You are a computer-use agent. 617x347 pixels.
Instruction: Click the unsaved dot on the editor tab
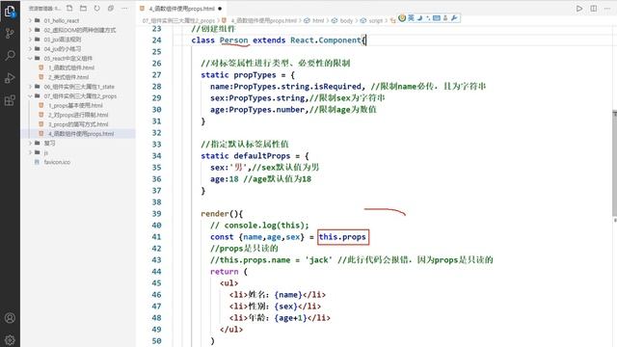[x=220, y=9]
